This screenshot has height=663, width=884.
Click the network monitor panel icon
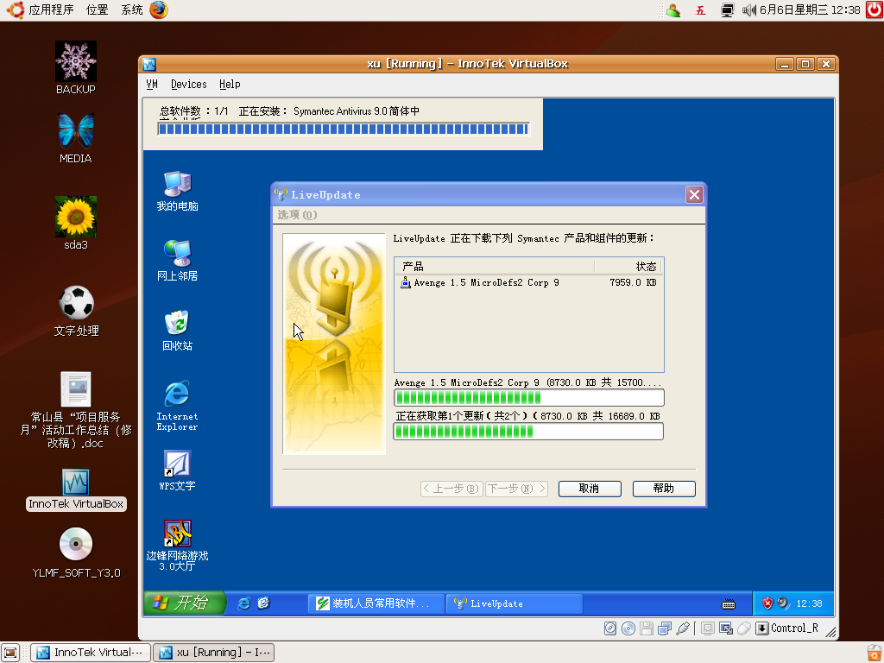[727, 10]
